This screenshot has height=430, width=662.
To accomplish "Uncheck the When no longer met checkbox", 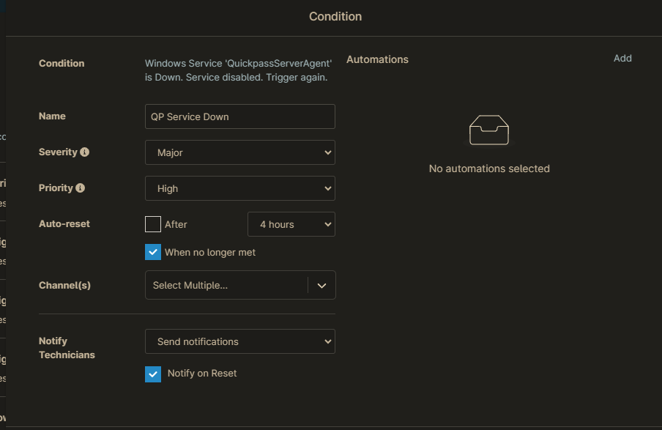I will click(154, 251).
